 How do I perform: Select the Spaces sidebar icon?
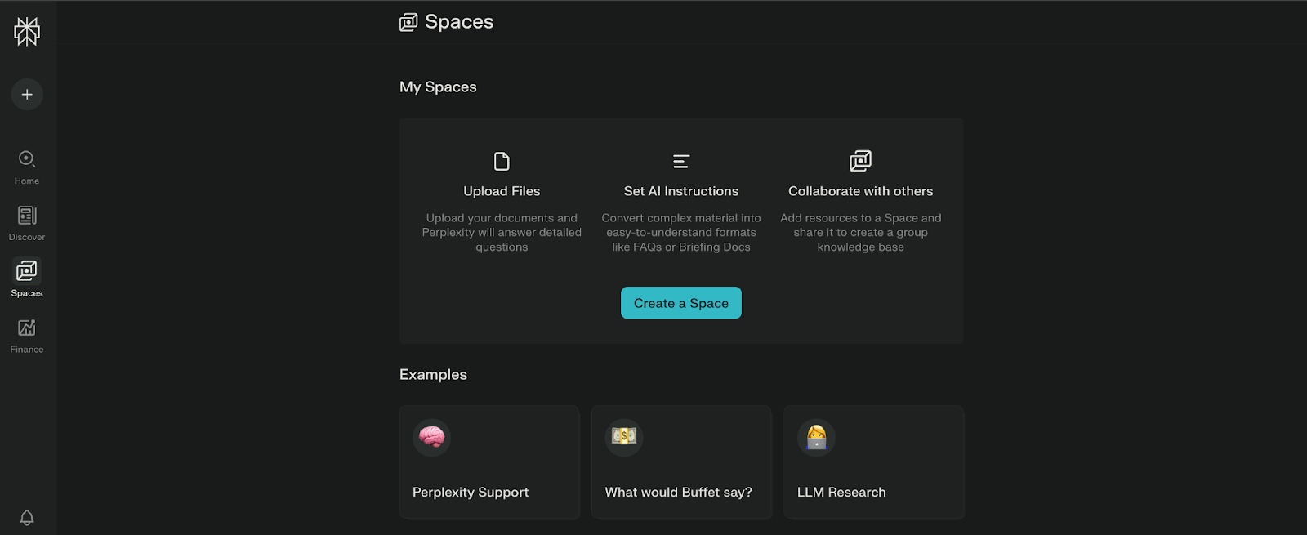pyautogui.click(x=27, y=270)
